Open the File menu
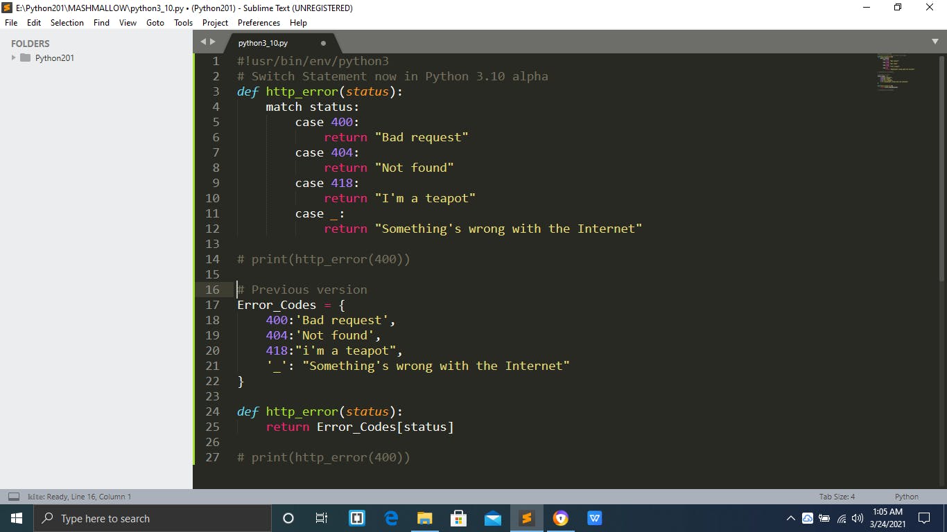This screenshot has width=947, height=532. click(x=11, y=23)
